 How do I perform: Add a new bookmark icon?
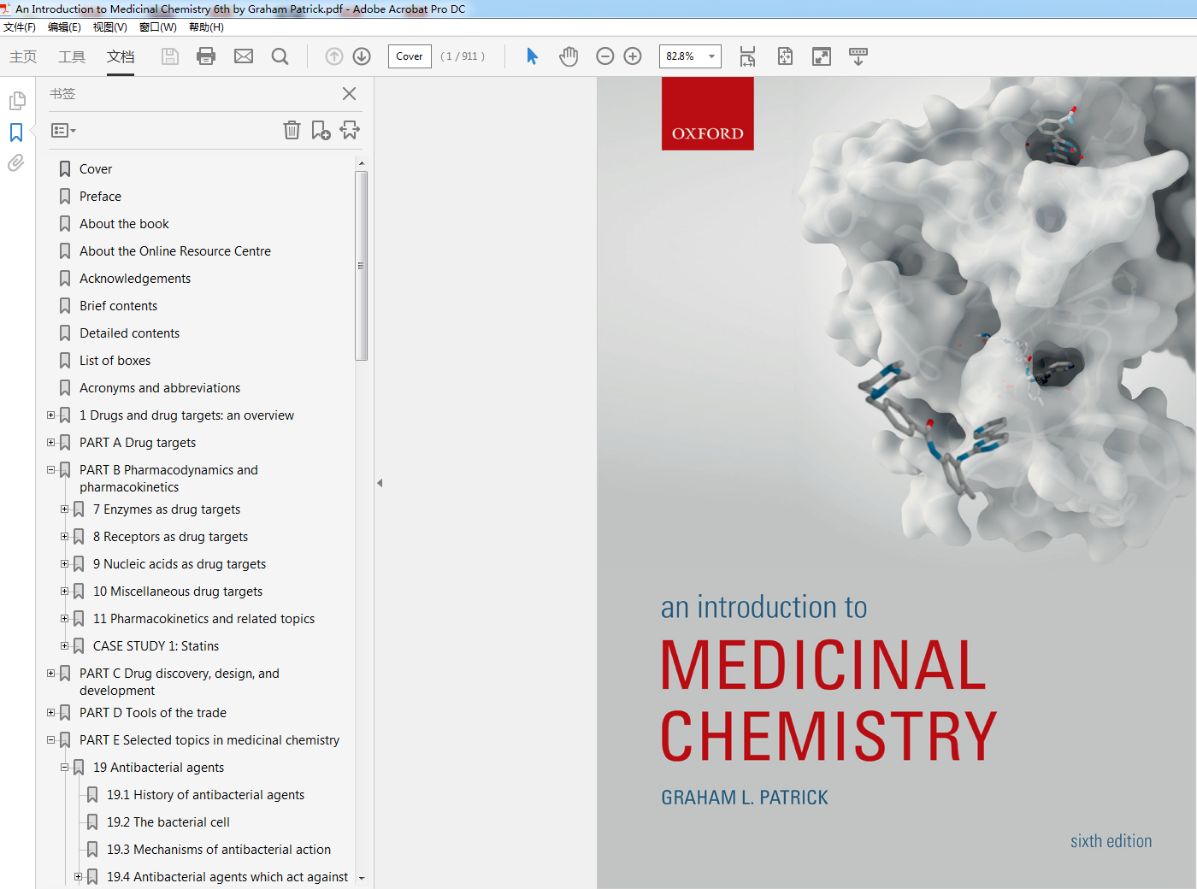(321, 130)
